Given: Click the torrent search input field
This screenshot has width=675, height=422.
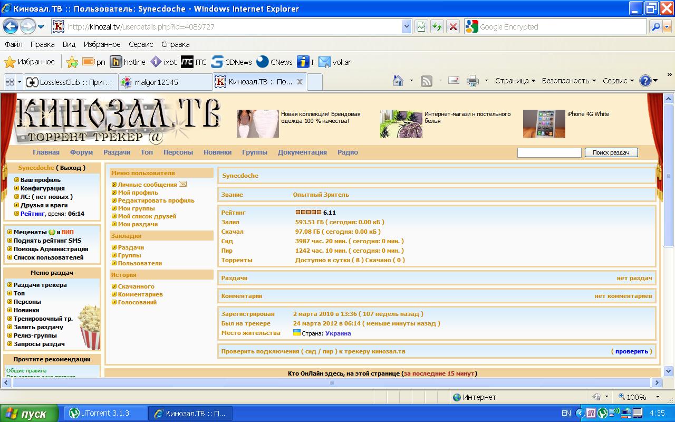Looking at the screenshot, I should click(549, 152).
